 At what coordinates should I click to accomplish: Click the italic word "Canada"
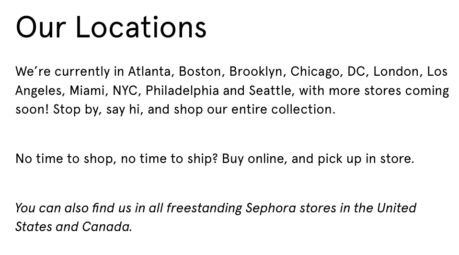click(105, 227)
